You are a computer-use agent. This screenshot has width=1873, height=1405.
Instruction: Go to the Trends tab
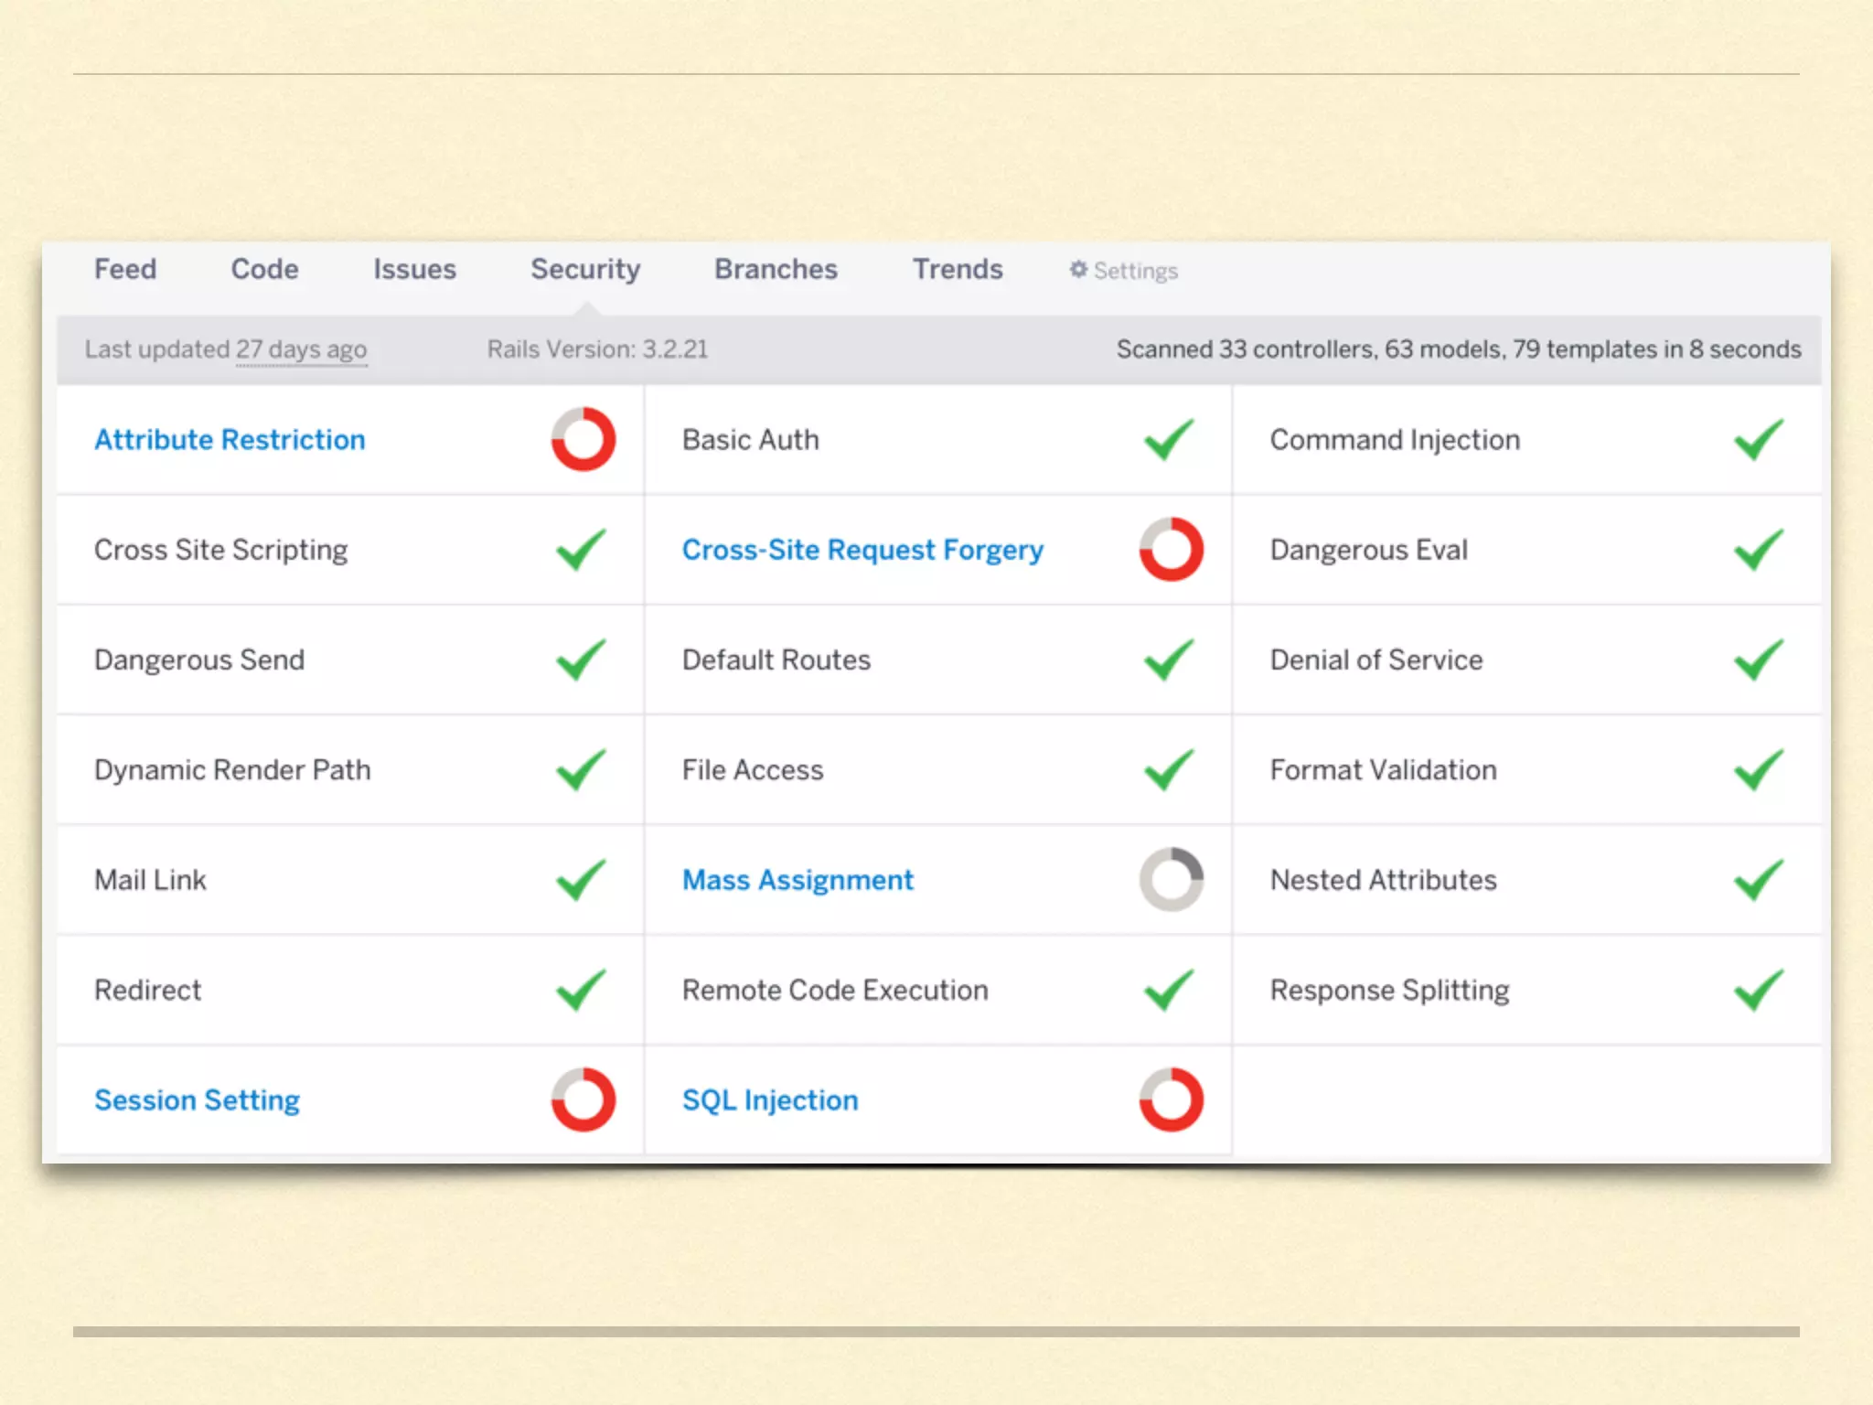tap(958, 269)
